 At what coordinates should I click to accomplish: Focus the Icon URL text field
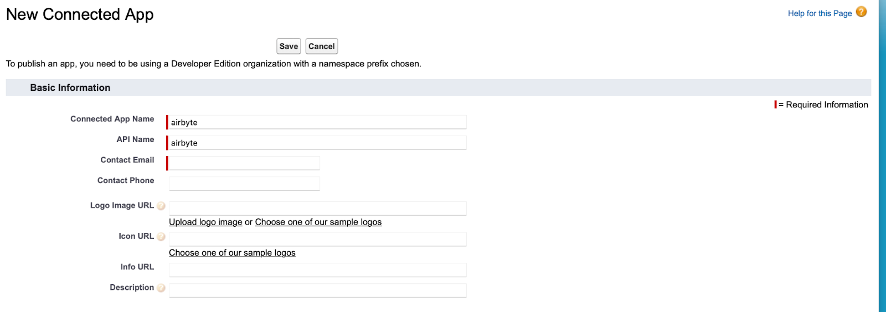click(x=317, y=240)
